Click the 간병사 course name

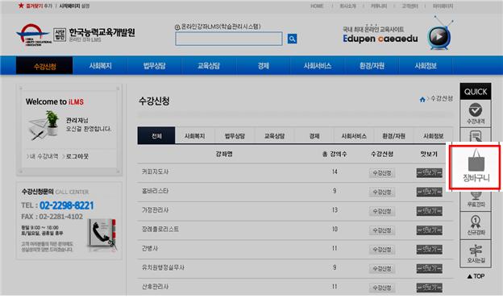point(150,248)
